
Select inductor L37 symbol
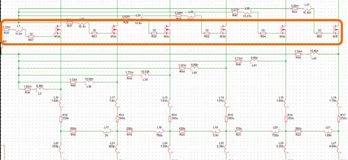(x=307, y=9)
